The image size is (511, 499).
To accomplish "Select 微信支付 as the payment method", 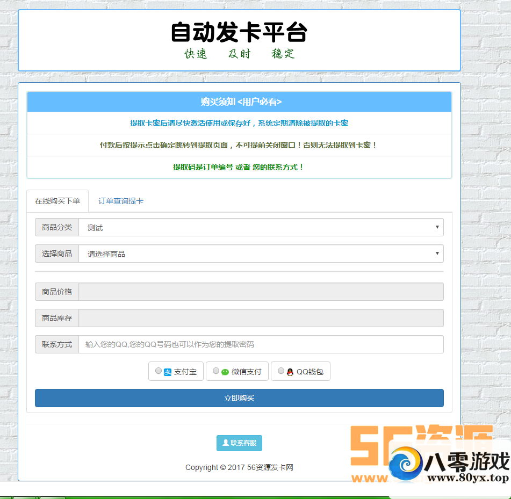I will coord(216,370).
